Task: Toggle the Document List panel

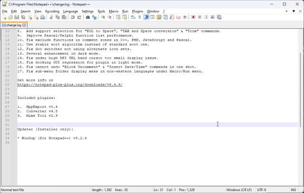Action: [165, 18]
